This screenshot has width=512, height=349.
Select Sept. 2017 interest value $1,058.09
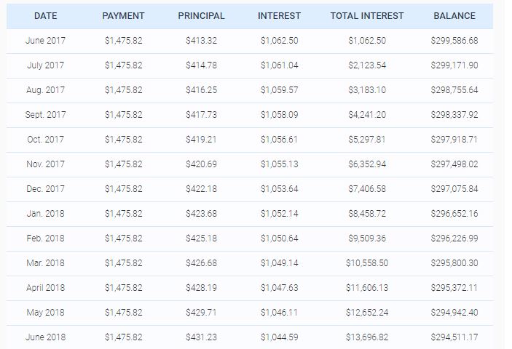(279, 115)
